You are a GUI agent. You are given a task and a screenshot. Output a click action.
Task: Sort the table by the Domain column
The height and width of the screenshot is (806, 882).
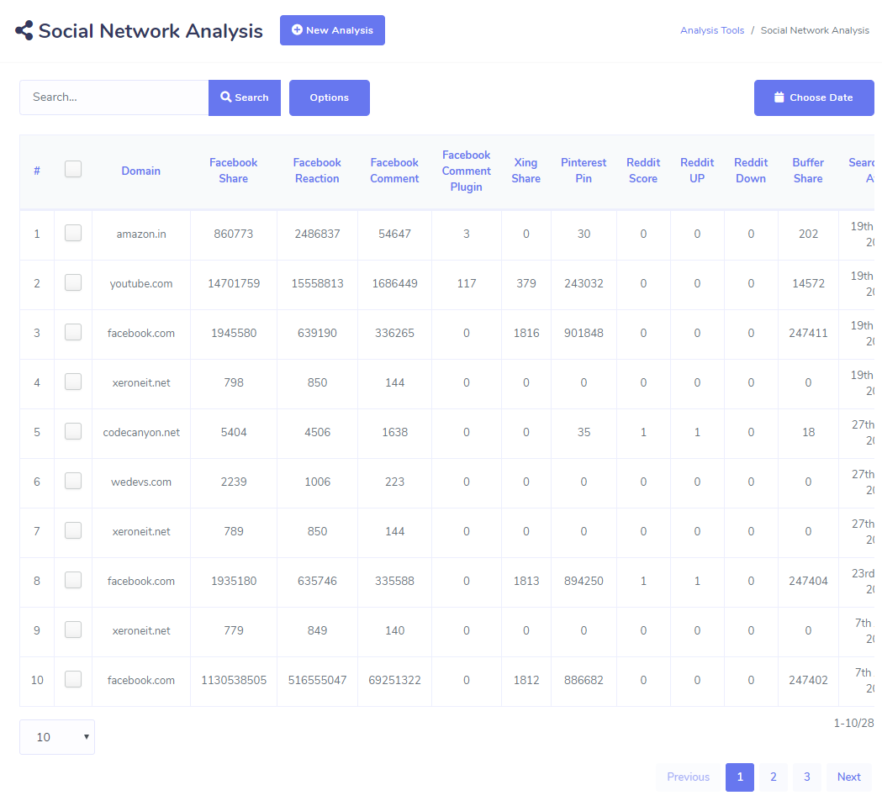(x=140, y=171)
